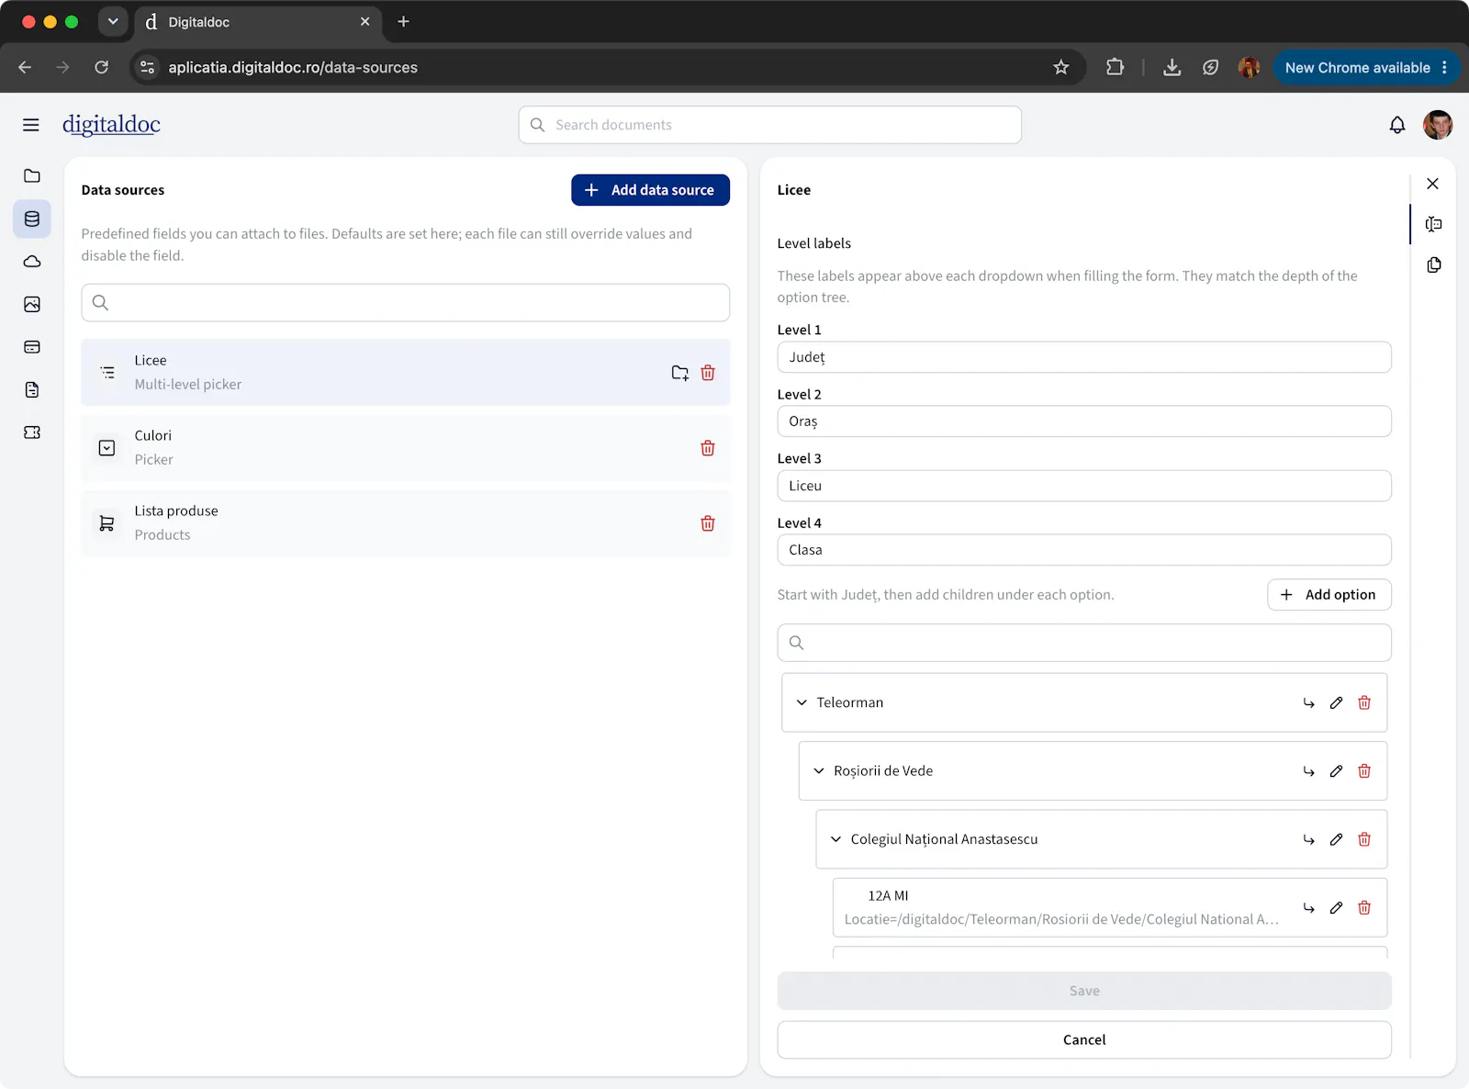Screen dimensions: 1469x1089
Task: Open the hamburger navigation menu
Action: (x=31, y=125)
